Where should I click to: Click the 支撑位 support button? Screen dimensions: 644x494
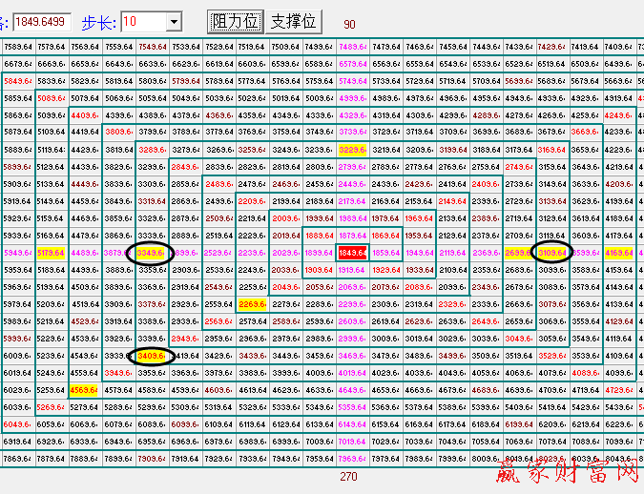pos(293,21)
